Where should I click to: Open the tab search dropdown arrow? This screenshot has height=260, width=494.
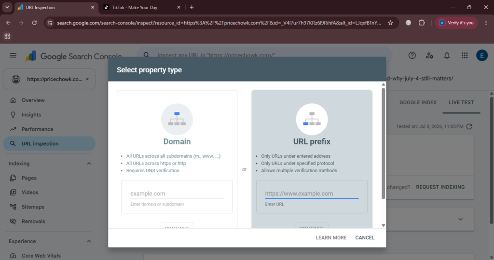[7, 7]
